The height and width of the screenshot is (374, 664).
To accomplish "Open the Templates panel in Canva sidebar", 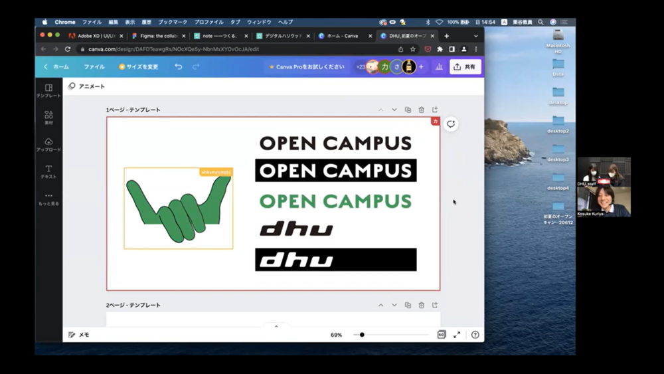I will pos(48,90).
